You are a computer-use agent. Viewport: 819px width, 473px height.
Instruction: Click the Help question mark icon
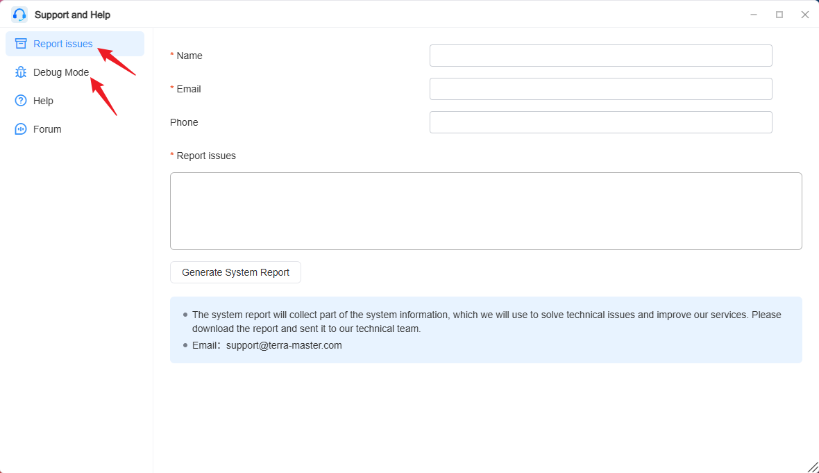(x=21, y=101)
